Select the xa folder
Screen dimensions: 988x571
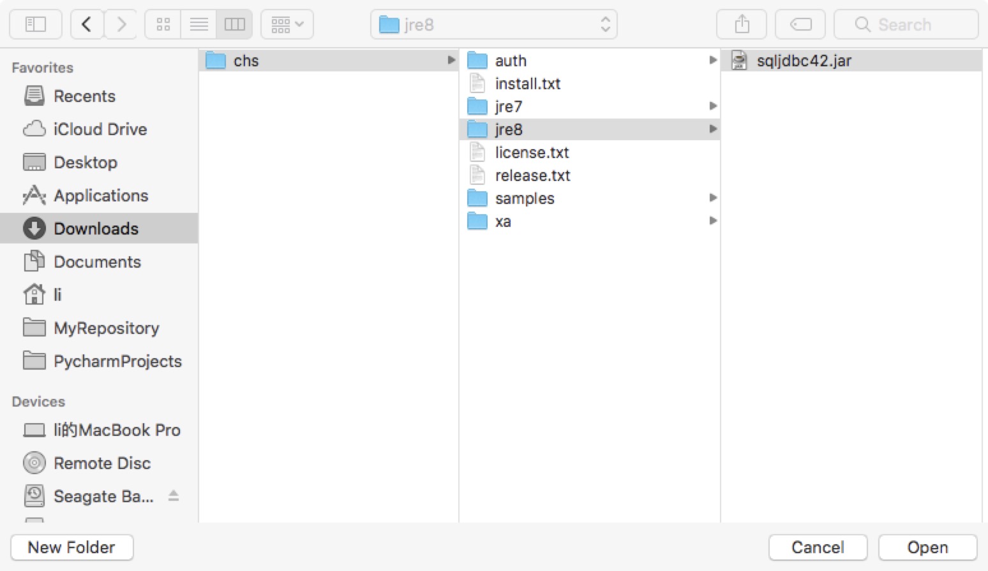[590, 221]
